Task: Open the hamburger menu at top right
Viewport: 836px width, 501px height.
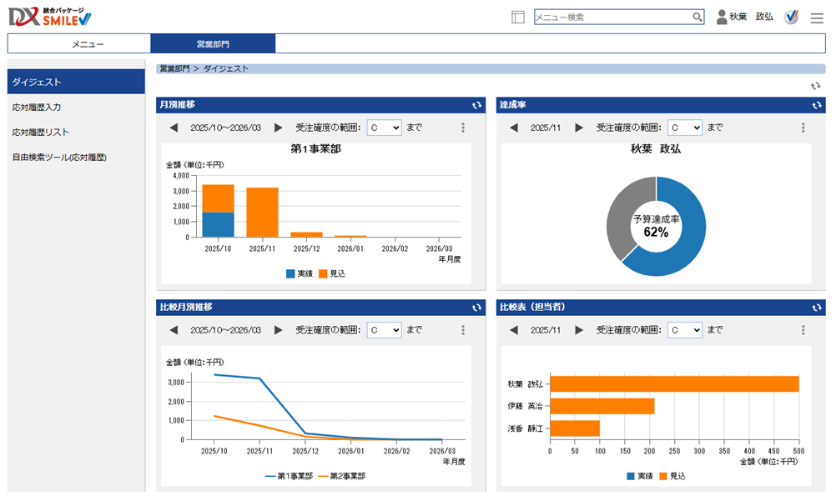Action: coord(817,18)
